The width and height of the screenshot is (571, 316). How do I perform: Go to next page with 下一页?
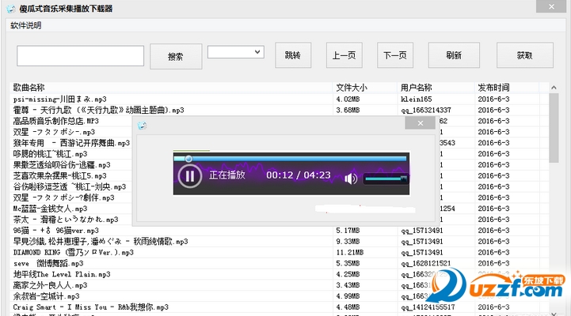(x=394, y=55)
